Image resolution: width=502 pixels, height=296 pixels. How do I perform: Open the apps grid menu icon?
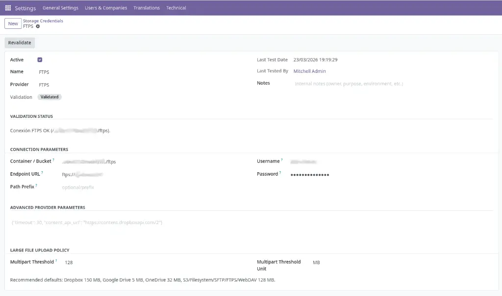click(8, 8)
